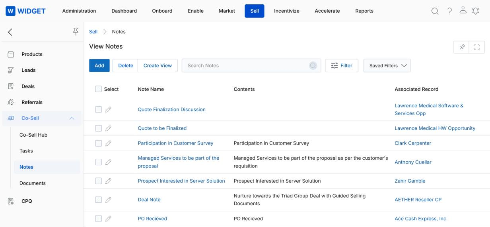Edit Deal Note pencil icon
This screenshot has width=490, height=227.
(x=108, y=200)
